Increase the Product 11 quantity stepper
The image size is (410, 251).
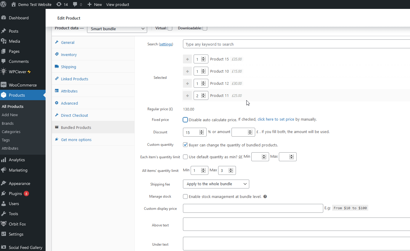pos(203,94)
